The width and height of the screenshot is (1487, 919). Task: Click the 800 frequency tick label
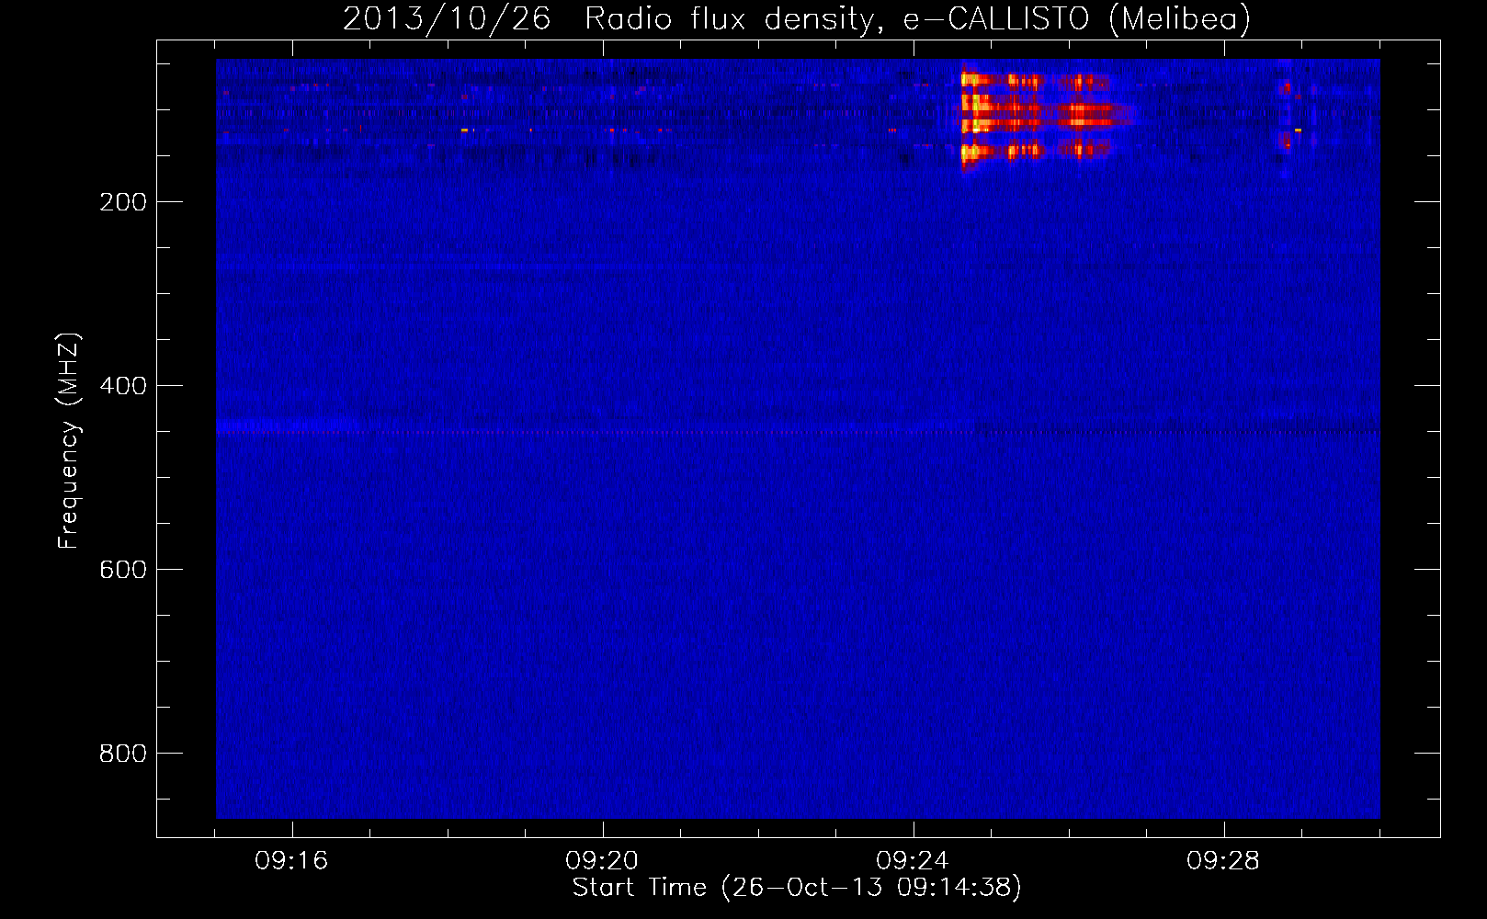pyautogui.click(x=123, y=754)
